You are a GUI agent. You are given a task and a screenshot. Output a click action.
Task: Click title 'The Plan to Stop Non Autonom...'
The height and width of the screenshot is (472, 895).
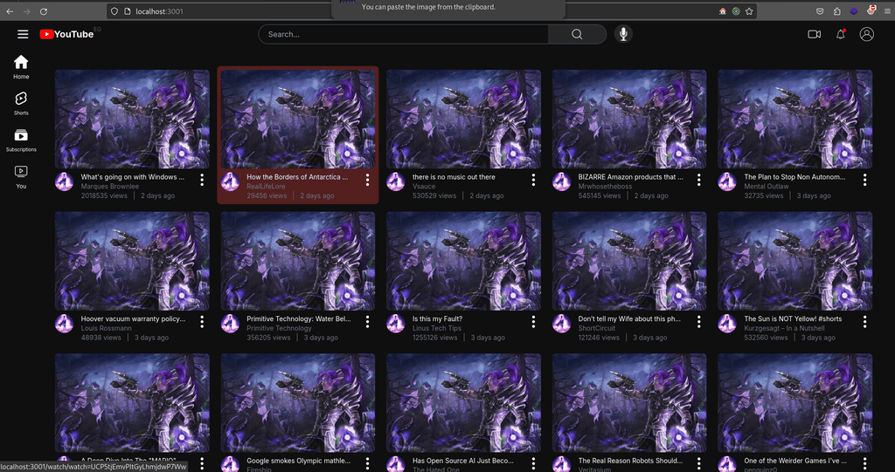(x=794, y=177)
